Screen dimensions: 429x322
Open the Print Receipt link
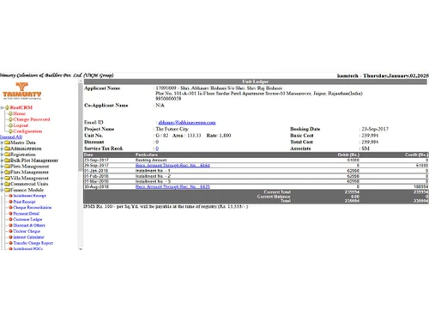tap(24, 202)
